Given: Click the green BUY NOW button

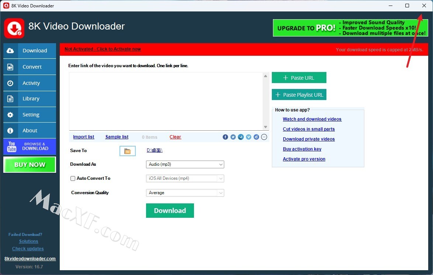Looking at the screenshot, I should 30,165.
